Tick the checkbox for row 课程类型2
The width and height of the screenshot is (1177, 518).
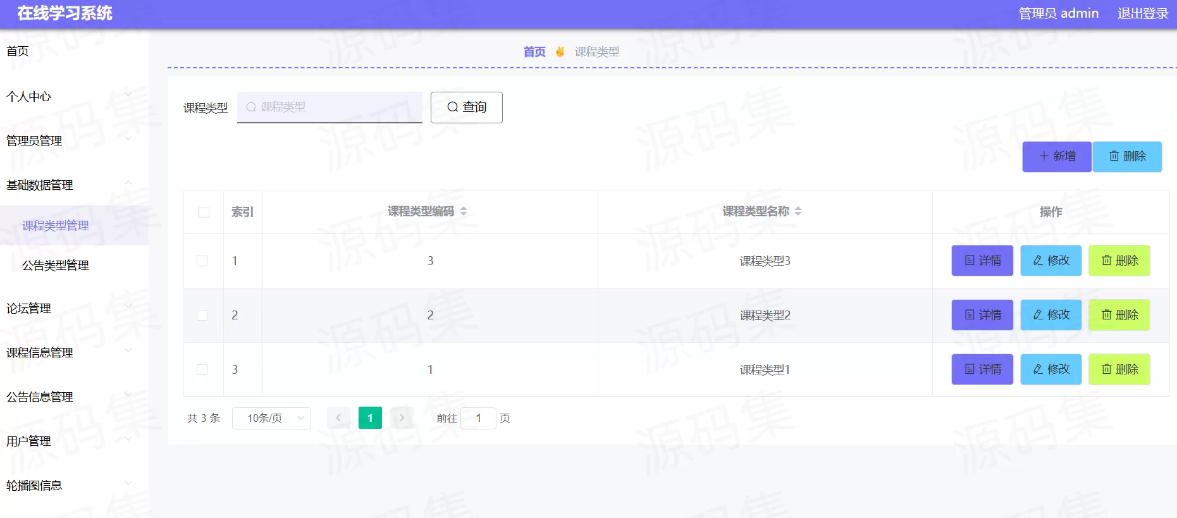pos(202,315)
